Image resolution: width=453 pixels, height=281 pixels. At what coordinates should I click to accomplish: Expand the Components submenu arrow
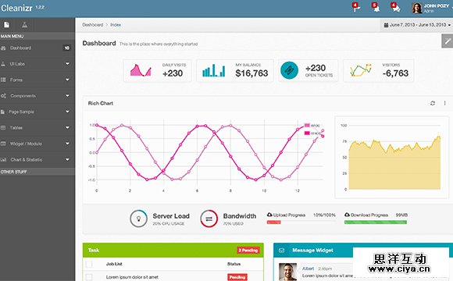tap(67, 95)
